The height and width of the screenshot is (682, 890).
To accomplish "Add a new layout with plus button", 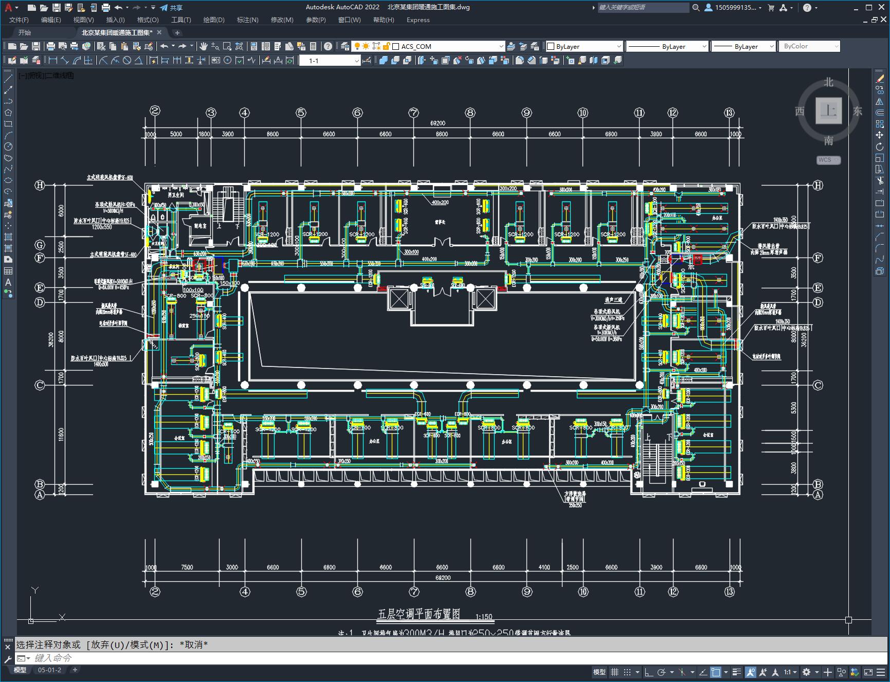I will pyautogui.click(x=75, y=670).
